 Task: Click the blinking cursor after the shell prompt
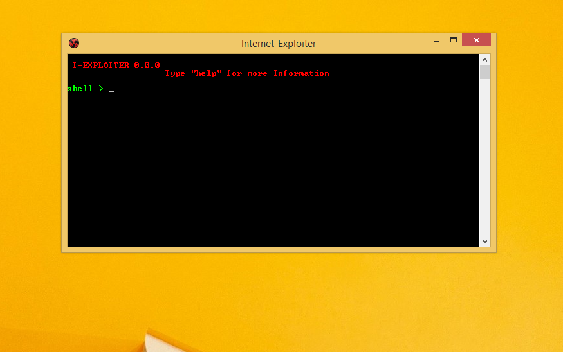pos(111,91)
